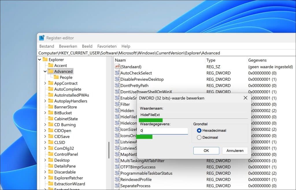Viewport: 296px width, 190px height.
Task: Select the People folder icon
Action: point(56,77)
